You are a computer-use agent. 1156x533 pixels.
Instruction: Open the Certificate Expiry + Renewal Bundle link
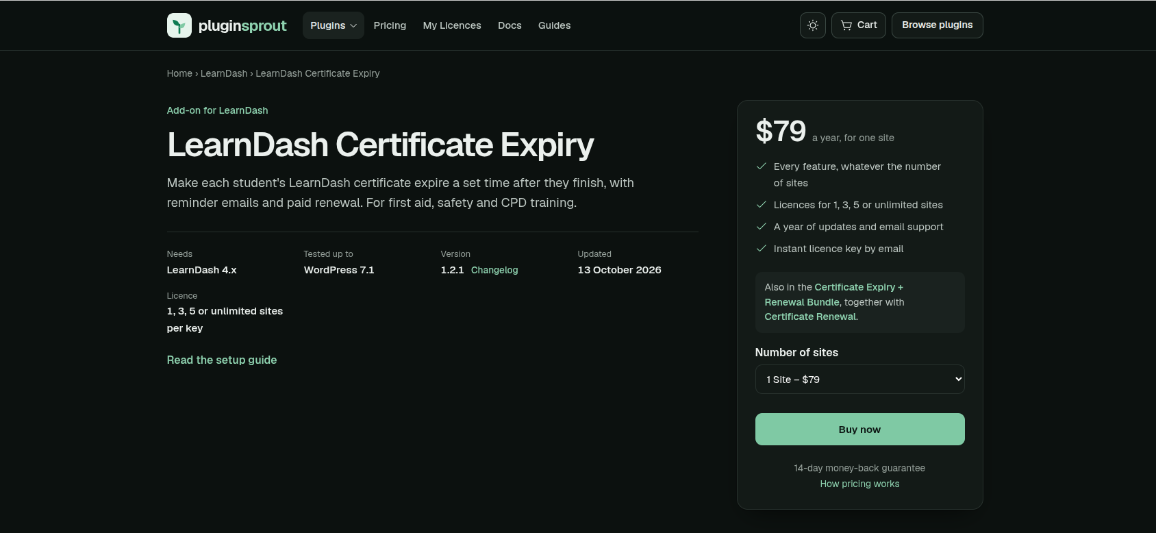pyautogui.click(x=834, y=295)
